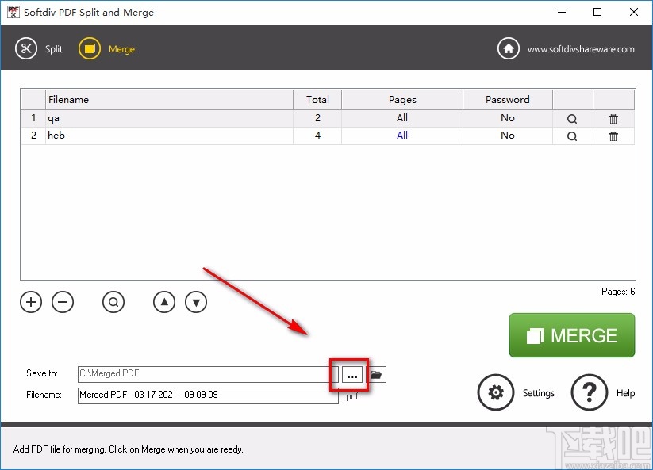Click the Pages column header
The height and width of the screenshot is (470, 653).
(x=402, y=99)
